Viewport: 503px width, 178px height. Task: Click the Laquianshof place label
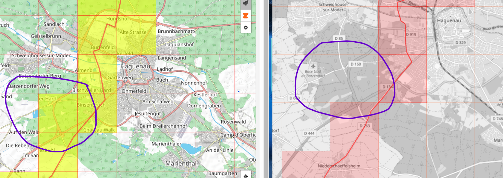tap(180, 44)
